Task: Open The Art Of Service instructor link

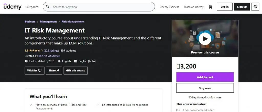Action: click(x=49, y=56)
